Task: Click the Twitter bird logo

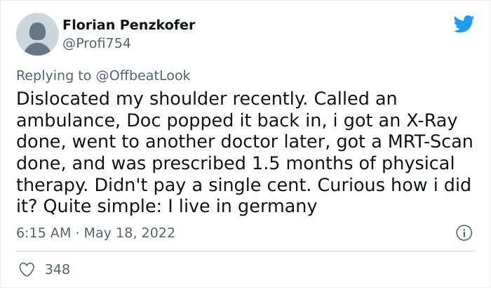Action: [x=464, y=24]
